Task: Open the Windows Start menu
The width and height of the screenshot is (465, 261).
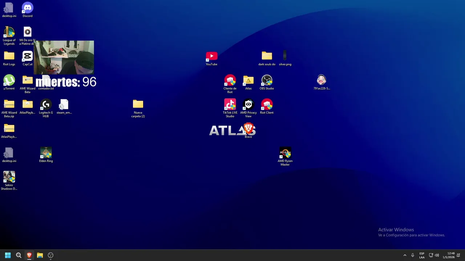Action: tap(8, 255)
